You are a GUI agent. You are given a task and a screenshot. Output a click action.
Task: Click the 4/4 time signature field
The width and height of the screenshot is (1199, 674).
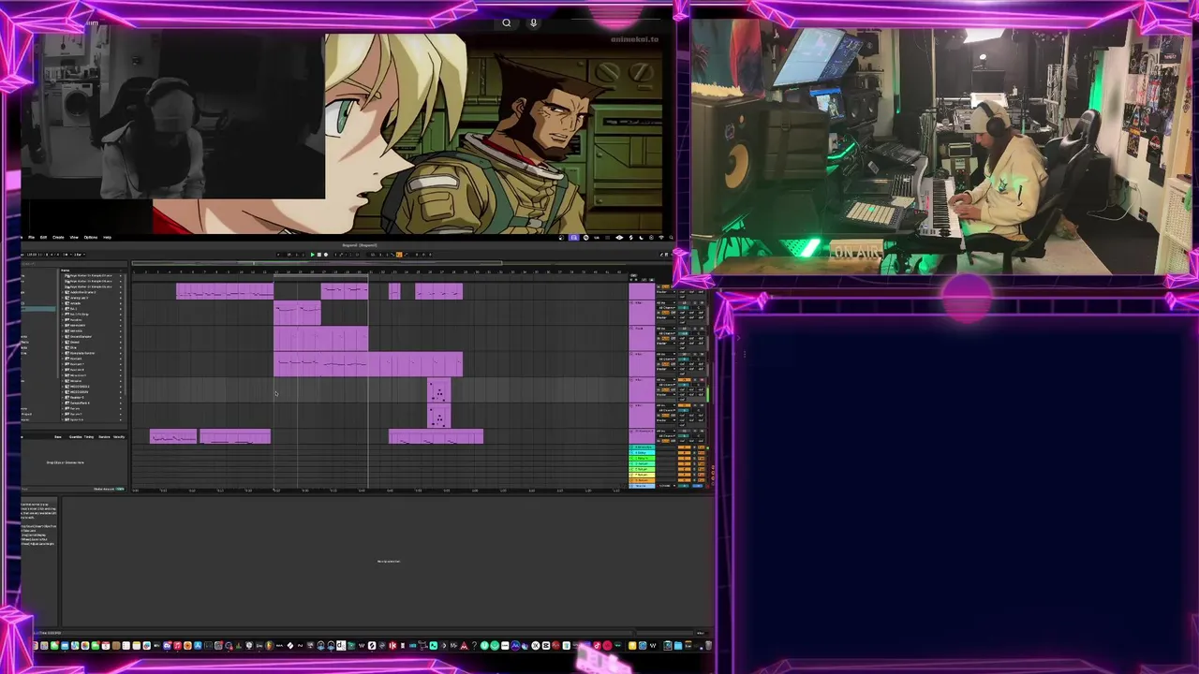pyautogui.click(x=52, y=255)
